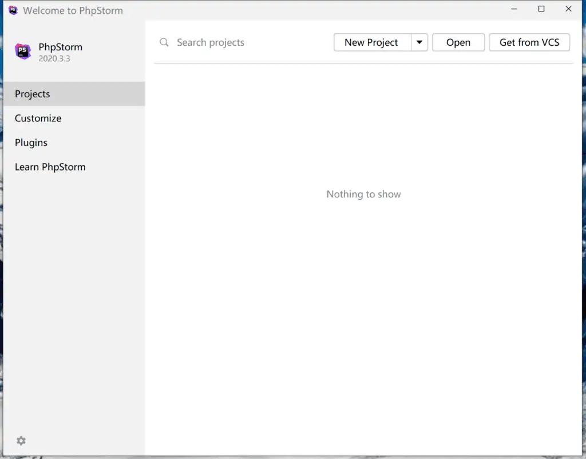This screenshot has width=586, height=459.
Task: Click the PhpStorm name in the sidebar
Action: tap(60, 47)
